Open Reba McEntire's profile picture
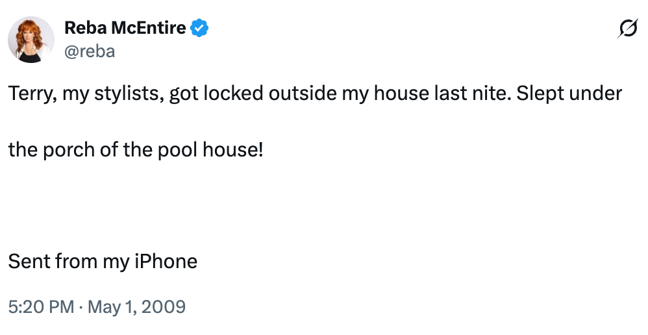Screen dimensions: 648x335 click(x=31, y=40)
